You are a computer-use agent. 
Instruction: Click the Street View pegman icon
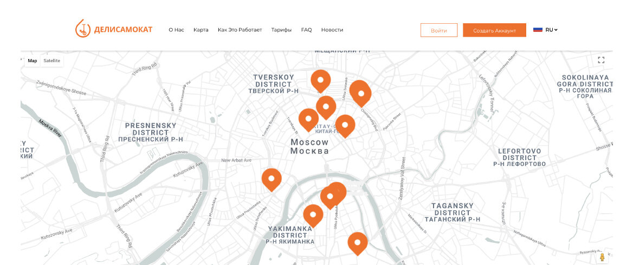pos(602,257)
